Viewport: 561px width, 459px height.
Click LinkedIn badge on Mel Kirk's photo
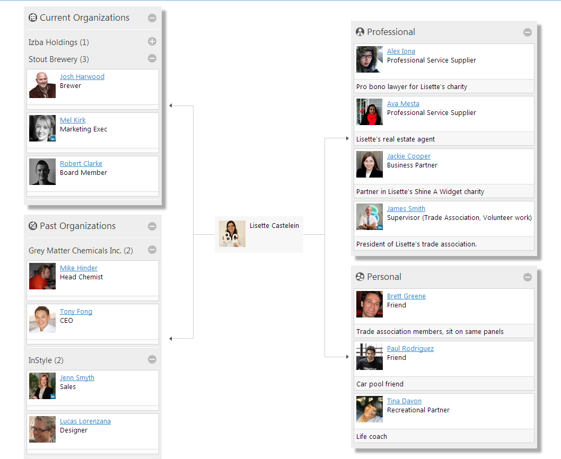(53, 139)
